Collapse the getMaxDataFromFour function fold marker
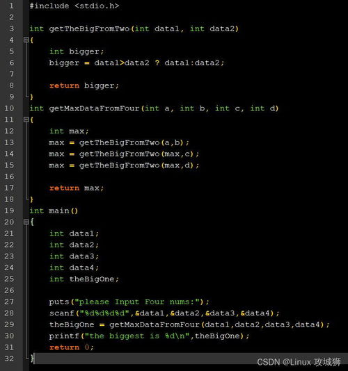Viewport: 348px width, 371px height. click(26, 119)
